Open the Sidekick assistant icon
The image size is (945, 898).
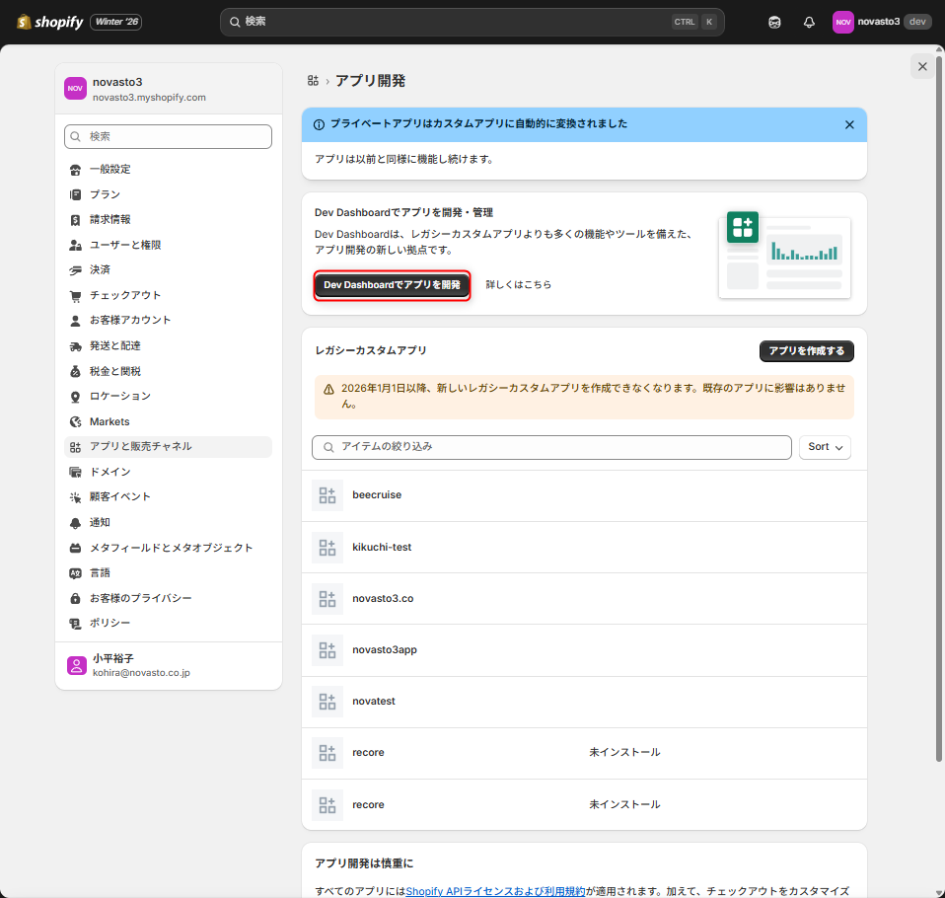click(774, 22)
